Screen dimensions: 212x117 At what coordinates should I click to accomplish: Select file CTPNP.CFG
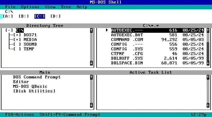157,54
